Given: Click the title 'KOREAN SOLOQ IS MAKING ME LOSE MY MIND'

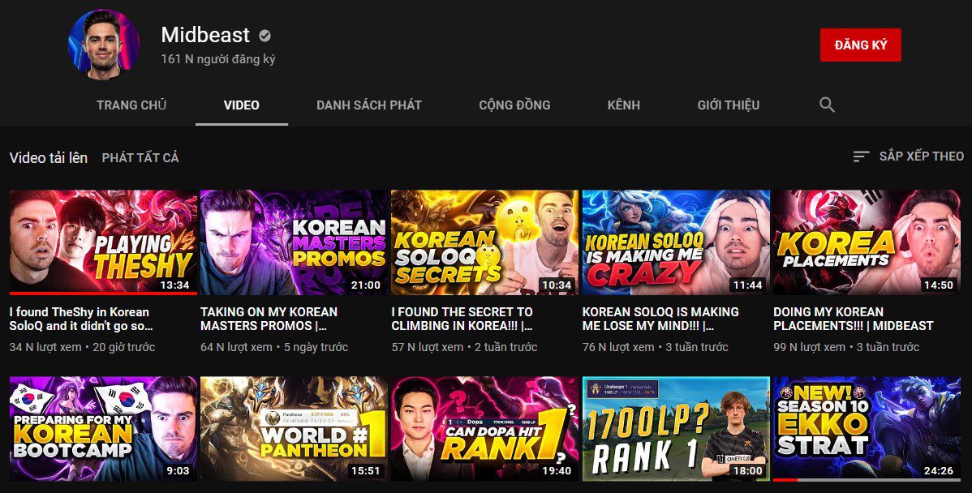Looking at the screenshot, I should tap(660, 319).
